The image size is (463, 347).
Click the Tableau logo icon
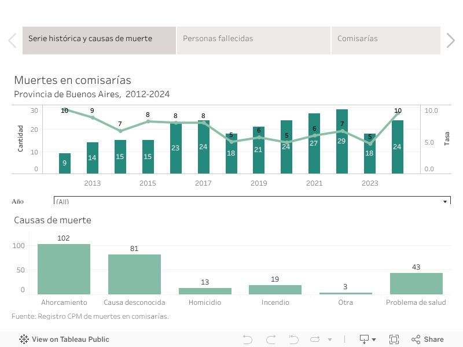24,339
